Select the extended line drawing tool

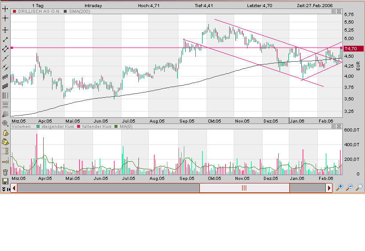coord(5,58)
